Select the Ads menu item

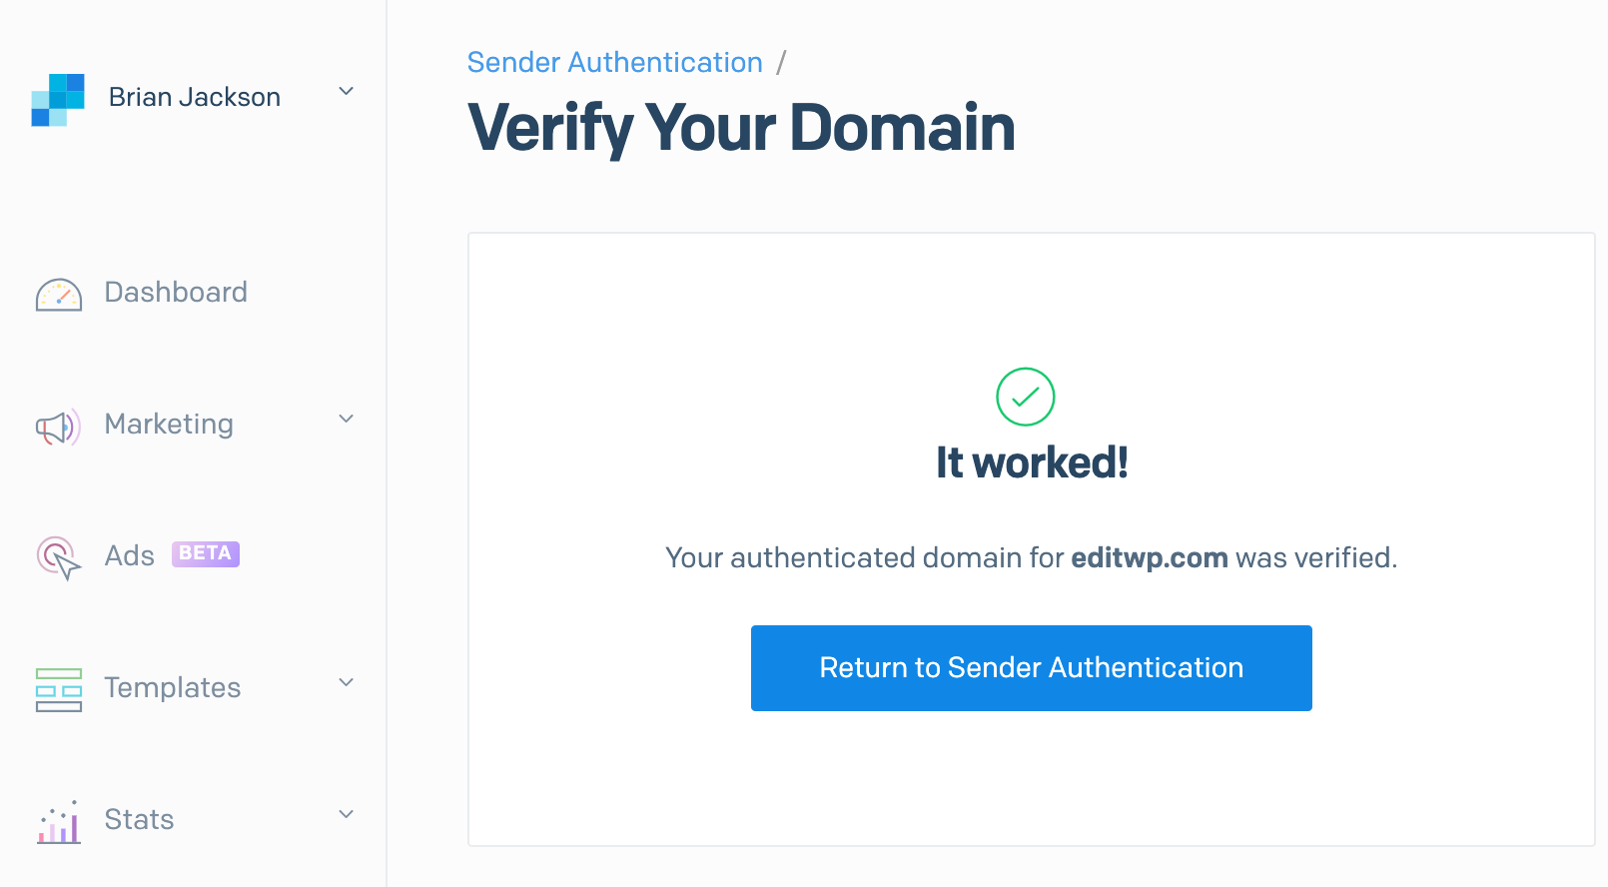click(x=128, y=555)
